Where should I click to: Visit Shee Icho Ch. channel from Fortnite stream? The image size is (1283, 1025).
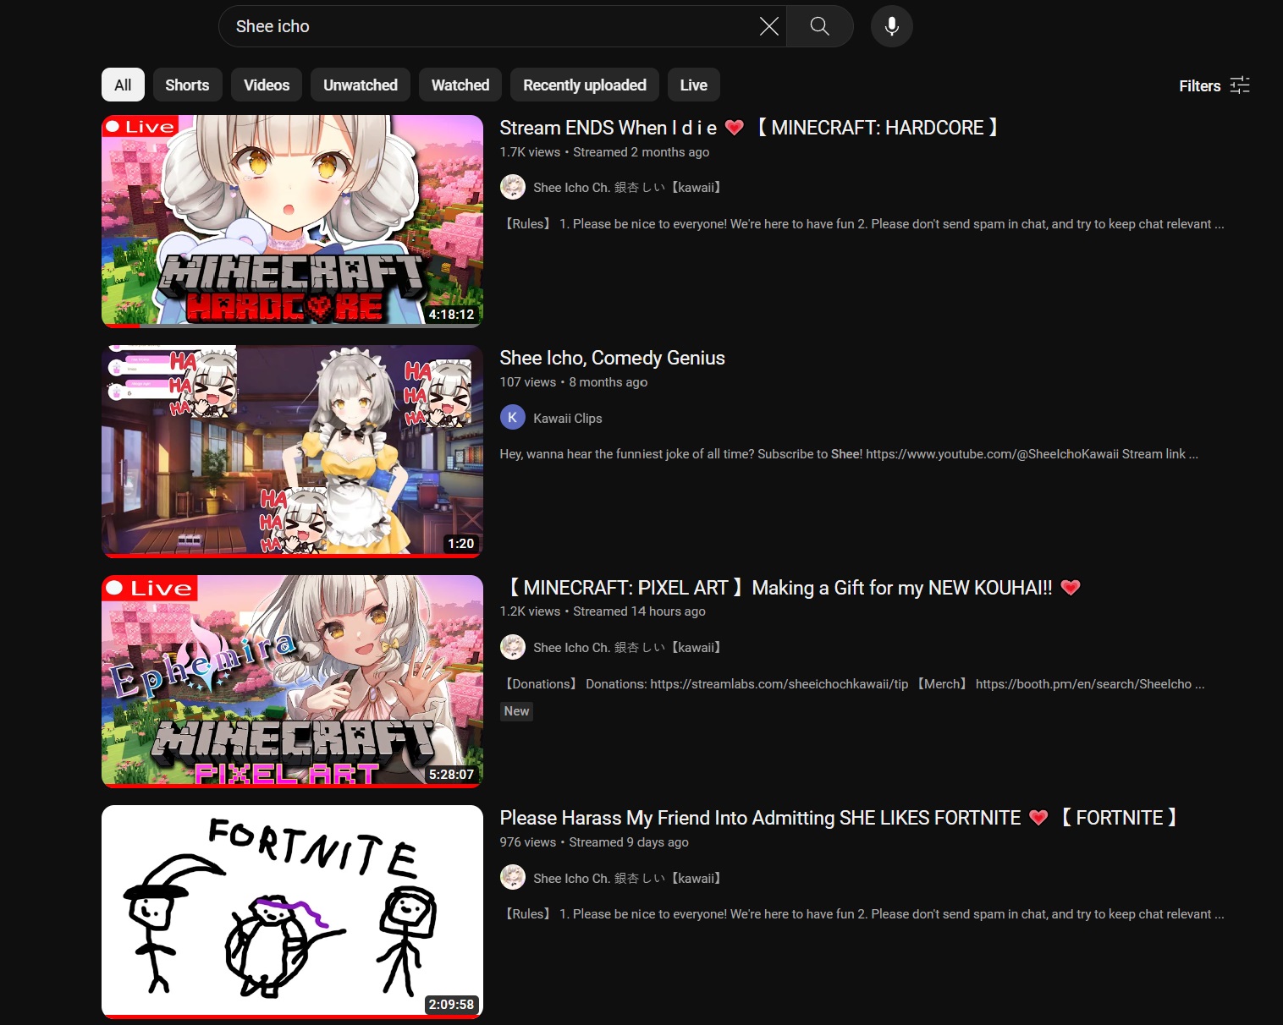pos(629,879)
